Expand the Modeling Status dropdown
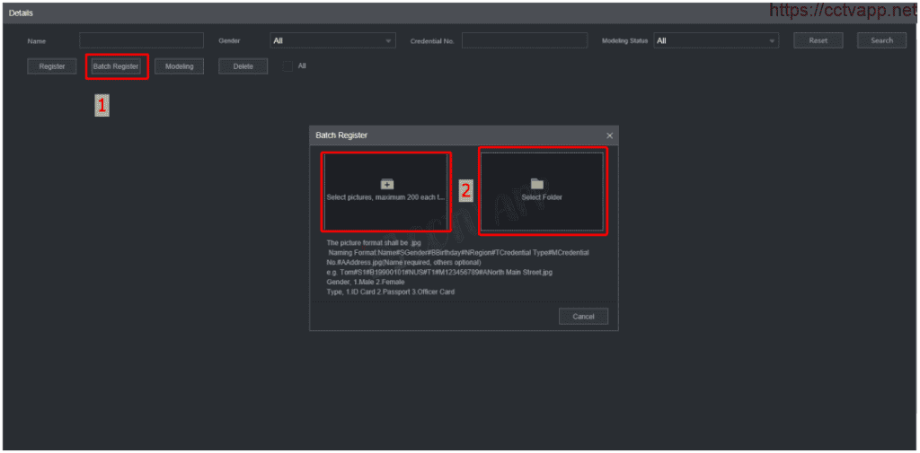Viewport: 920px width, 453px height. pyautogui.click(x=715, y=40)
